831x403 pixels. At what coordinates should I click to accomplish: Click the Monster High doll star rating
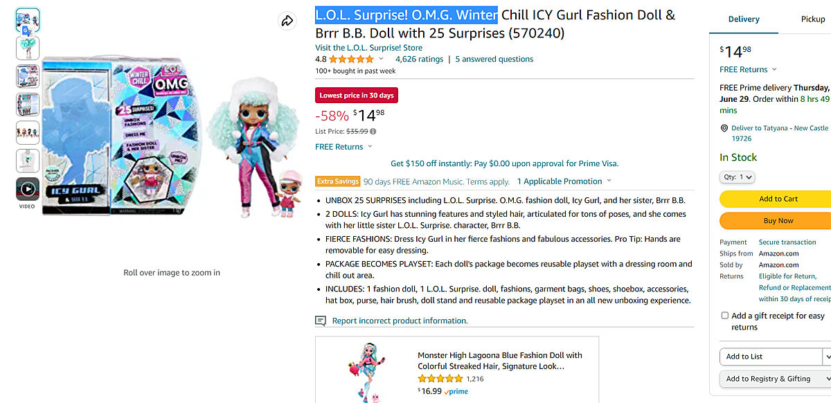coord(440,379)
